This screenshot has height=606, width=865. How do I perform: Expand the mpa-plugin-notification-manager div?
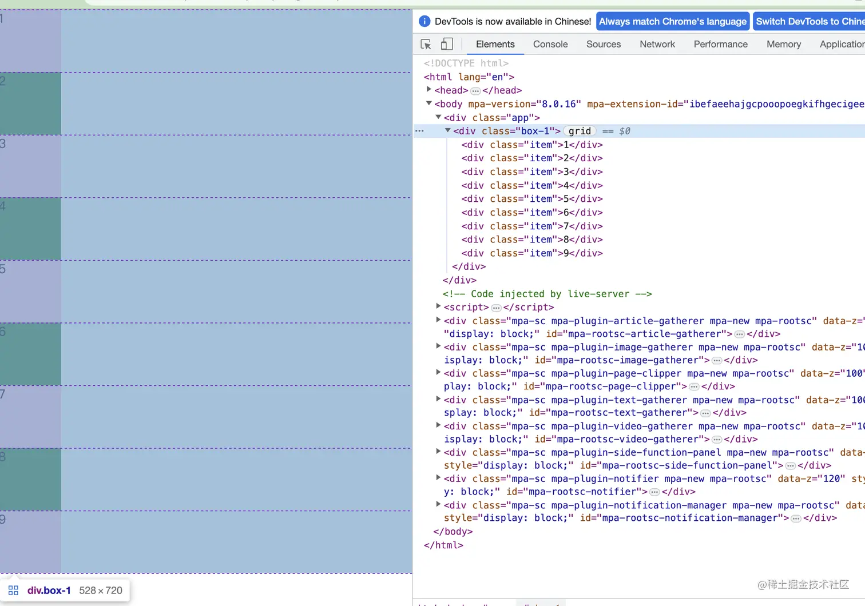click(438, 504)
